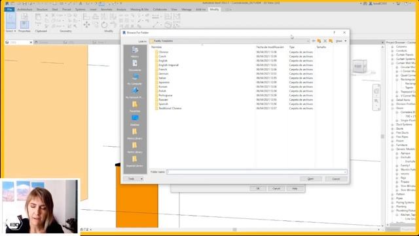
Task: Open the File ribbon tab
Action: click(9, 9)
